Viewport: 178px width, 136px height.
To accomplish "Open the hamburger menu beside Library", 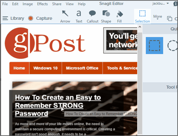I will [5, 18].
